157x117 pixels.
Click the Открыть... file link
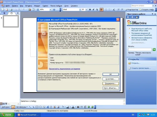point(136,63)
